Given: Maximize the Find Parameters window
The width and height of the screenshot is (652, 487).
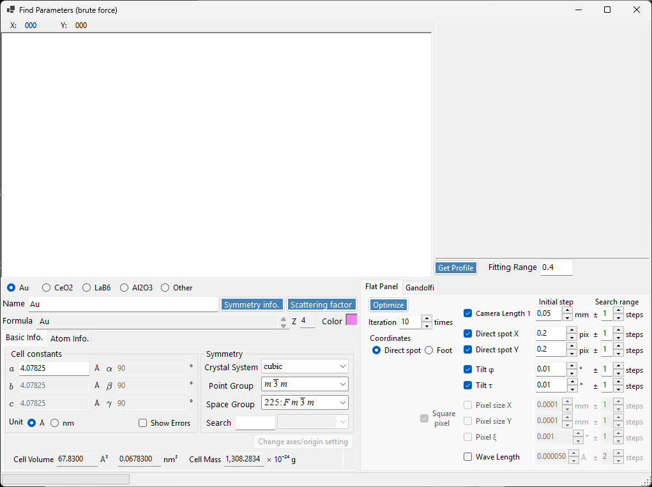Looking at the screenshot, I should click(x=607, y=10).
